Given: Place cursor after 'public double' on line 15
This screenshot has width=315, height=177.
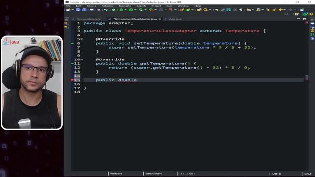Looking at the screenshot, I should (137, 80).
